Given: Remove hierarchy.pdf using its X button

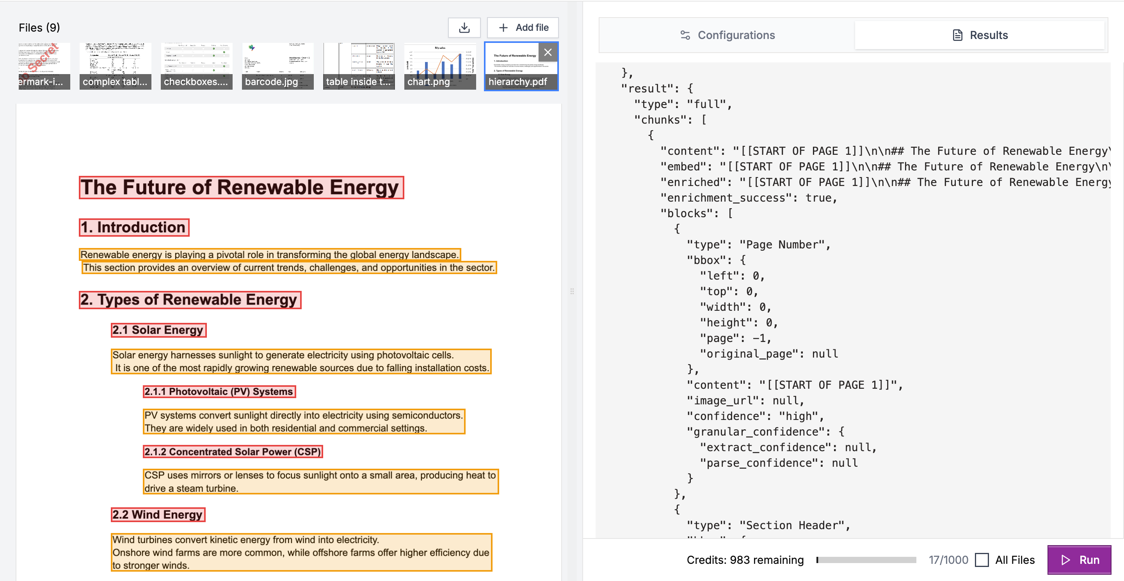Looking at the screenshot, I should point(548,52).
